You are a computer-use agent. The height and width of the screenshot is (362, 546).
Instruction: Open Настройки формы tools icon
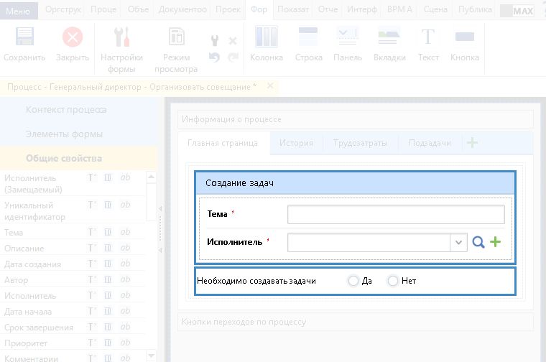click(121, 37)
